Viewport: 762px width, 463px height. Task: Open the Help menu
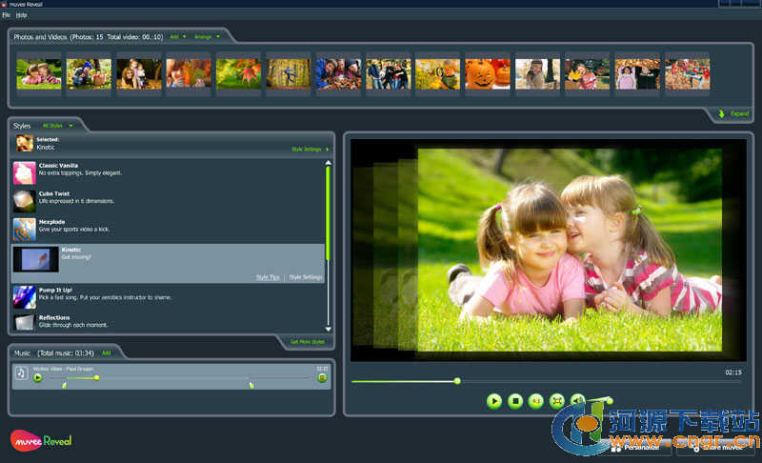(x=22, y=15)
